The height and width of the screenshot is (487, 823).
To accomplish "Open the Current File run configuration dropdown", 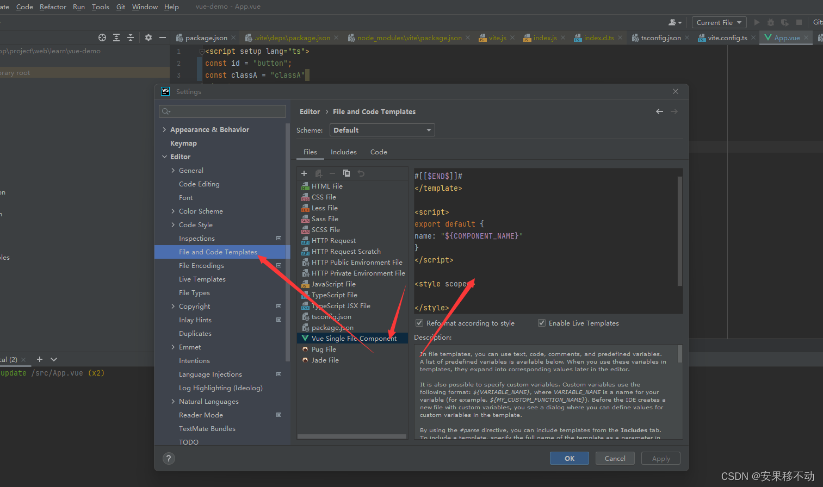I will pyautogui.click(x=719, y=22).
